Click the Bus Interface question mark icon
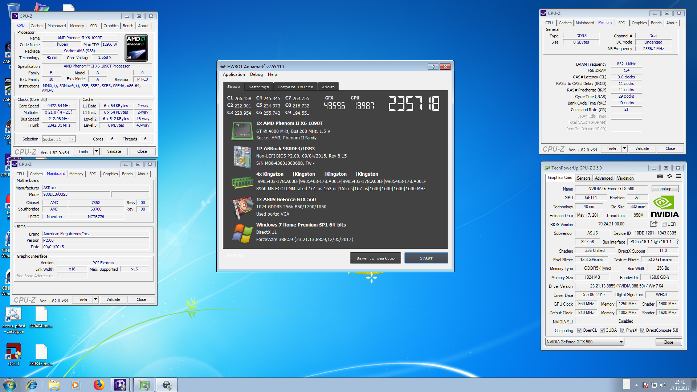This screenshot has width=697, height=392. [677, 242]
